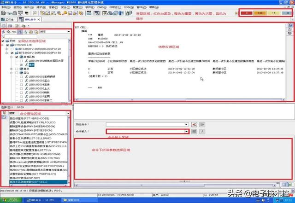Uncheck the BTS3900 LTE checkbox
Viewport: 295px width, 203px height.
tap(7, 45)
